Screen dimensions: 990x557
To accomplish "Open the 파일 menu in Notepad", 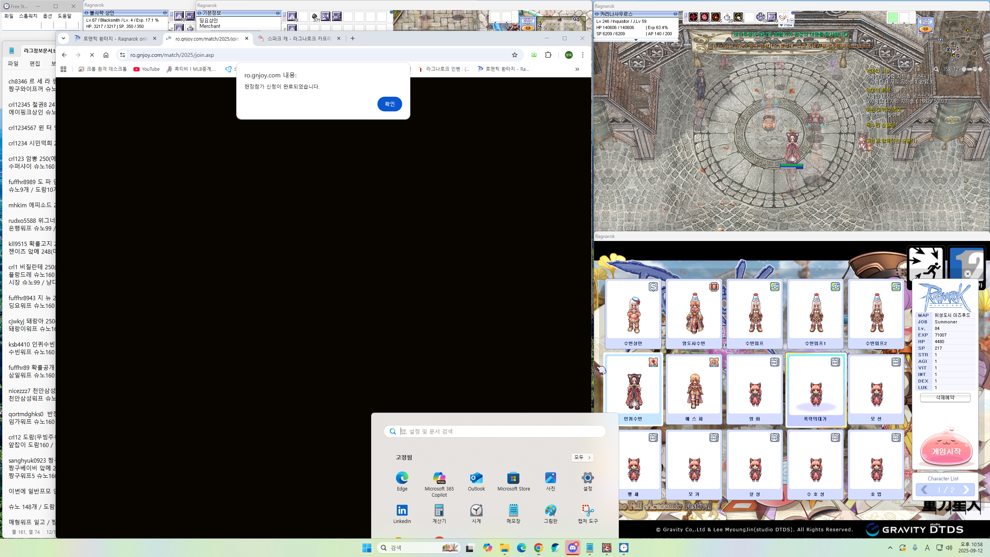I will point(13,63).
